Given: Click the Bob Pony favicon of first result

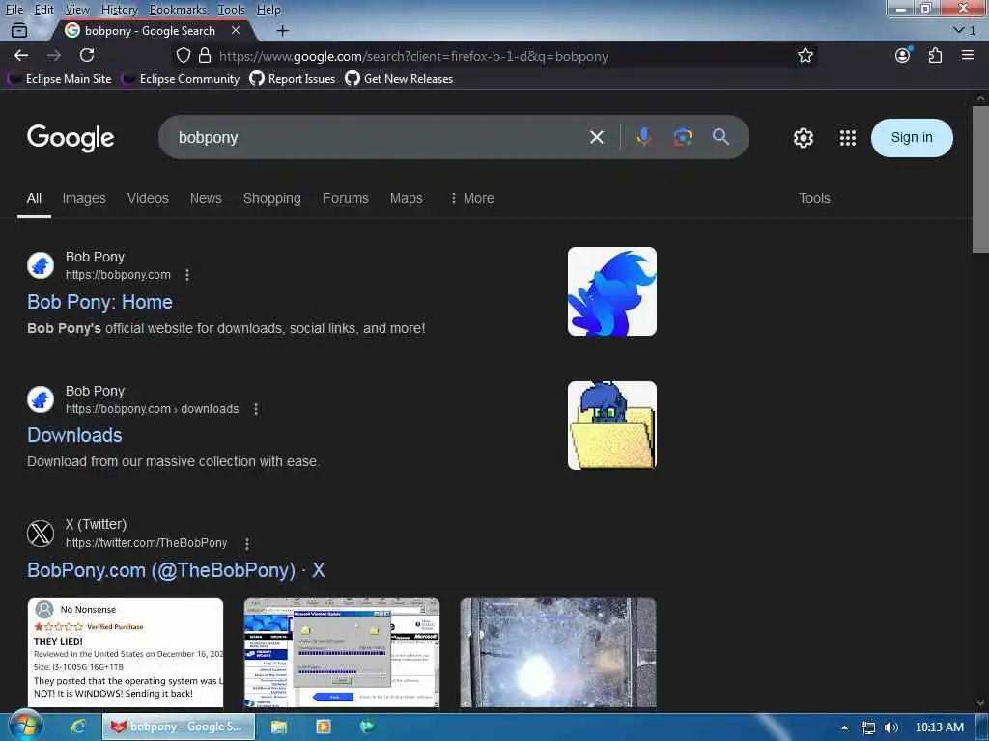Looking at the screenshot, I should pyautogui.click(x=41, y=265).
